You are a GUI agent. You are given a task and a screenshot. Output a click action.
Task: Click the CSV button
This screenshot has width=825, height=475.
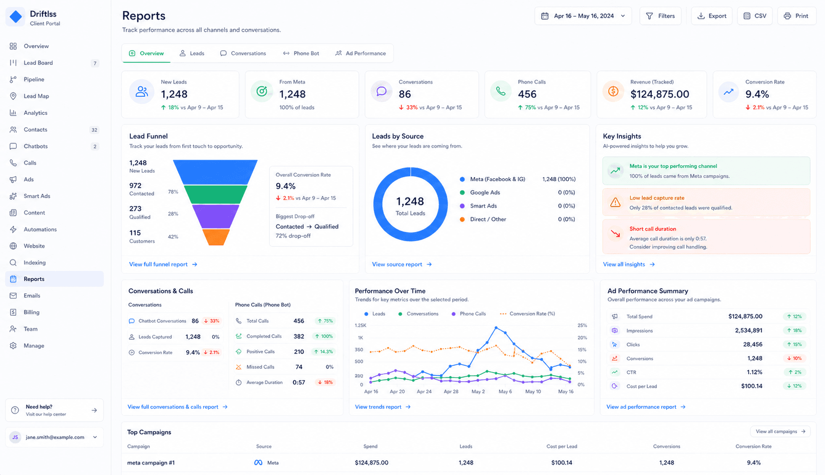[755, 16]
